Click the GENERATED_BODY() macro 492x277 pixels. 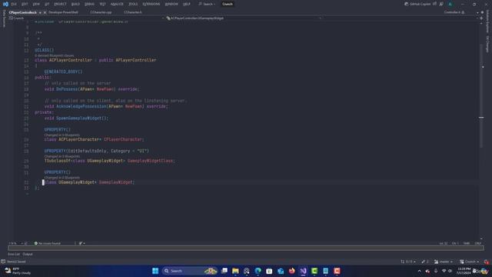click(x=63, y=72)
